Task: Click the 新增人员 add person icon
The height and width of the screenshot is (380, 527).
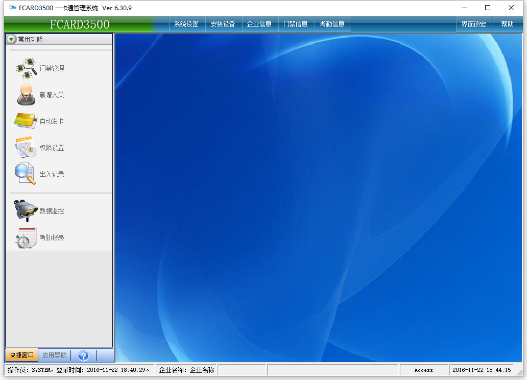Action: pos(26,95)
